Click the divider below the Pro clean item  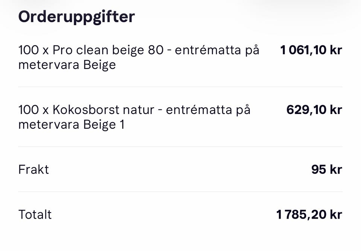[180, 87]
